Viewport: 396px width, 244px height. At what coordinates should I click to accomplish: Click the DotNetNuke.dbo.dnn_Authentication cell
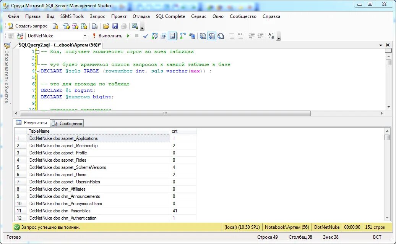pyautogui.click(x=98, y=218)
